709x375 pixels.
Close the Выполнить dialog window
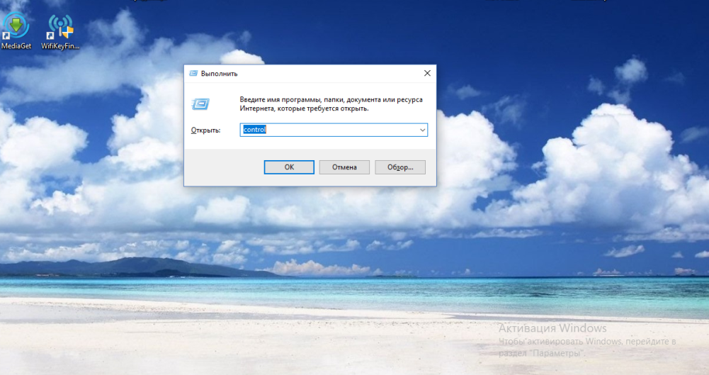click(x=427, y=73)
